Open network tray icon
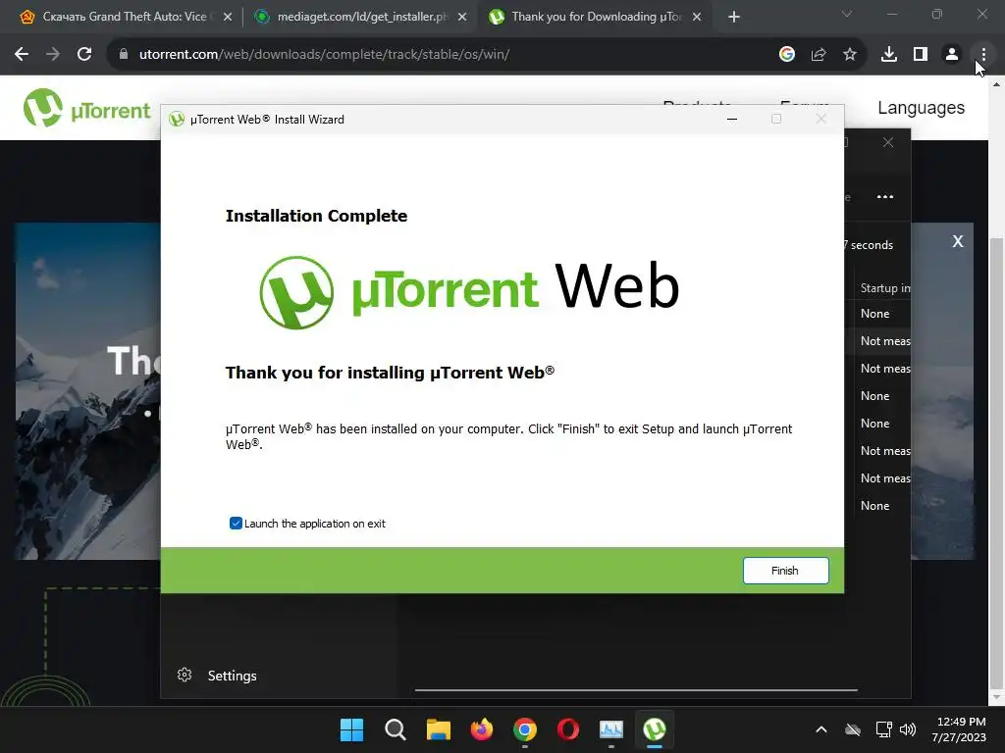The width and height of the screenshot is (1005, 753). tap(884, 729)
